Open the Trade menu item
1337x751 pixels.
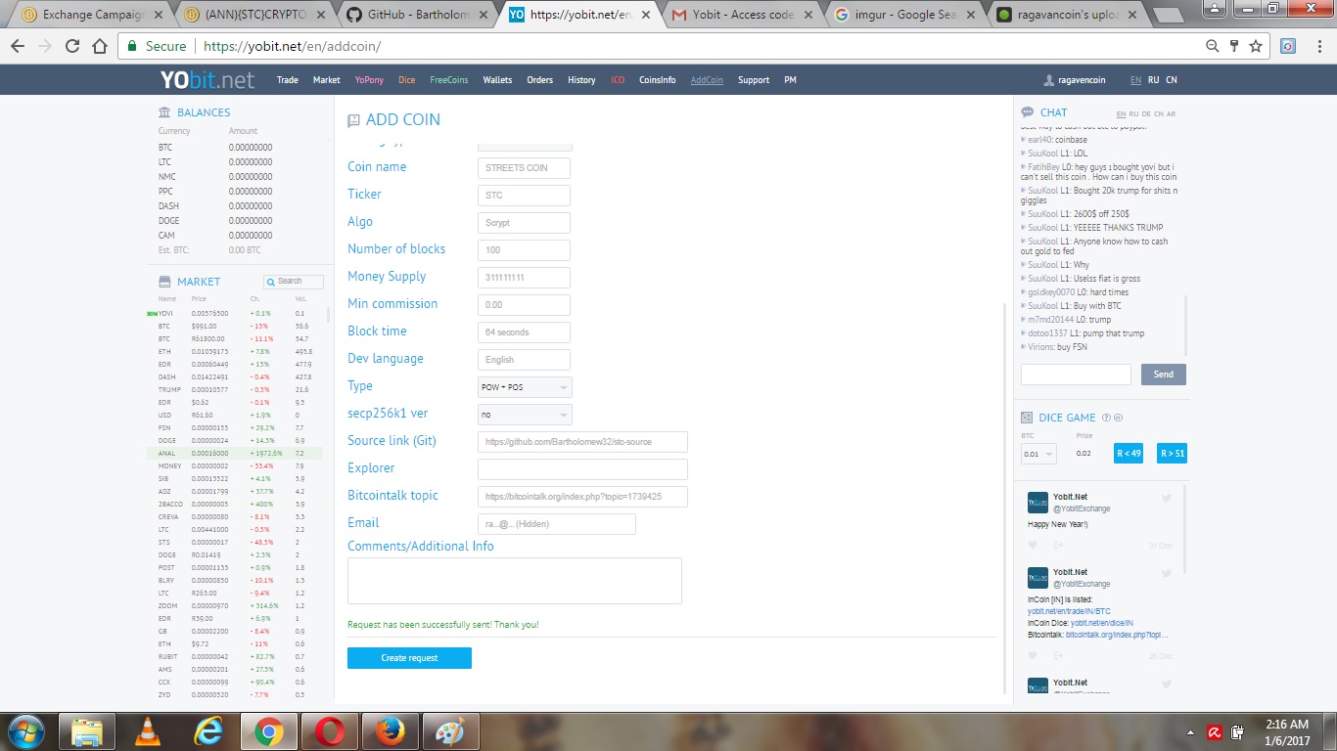click(288, 80)
